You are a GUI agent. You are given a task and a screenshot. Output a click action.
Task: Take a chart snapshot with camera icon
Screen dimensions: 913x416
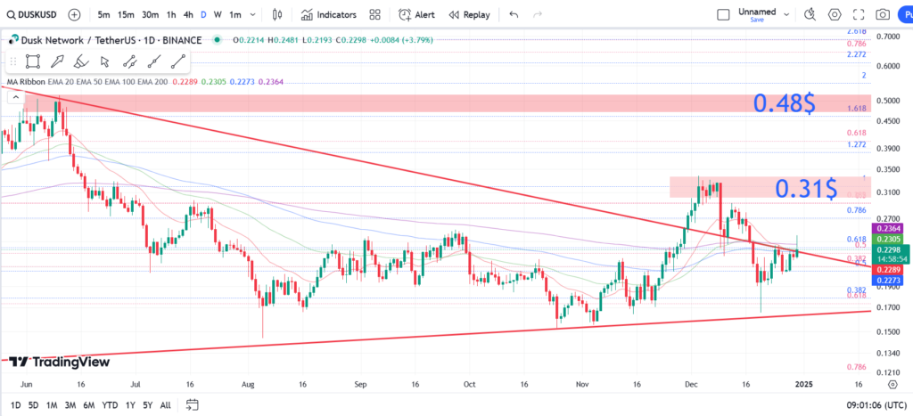pos(883,14)
